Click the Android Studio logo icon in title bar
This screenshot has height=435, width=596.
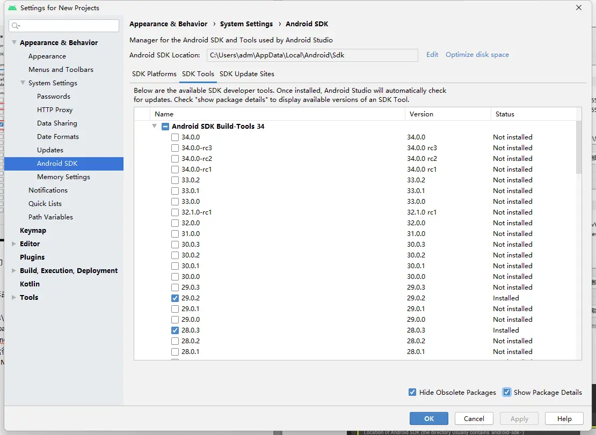pyautogui.click(x=12, y=8)
